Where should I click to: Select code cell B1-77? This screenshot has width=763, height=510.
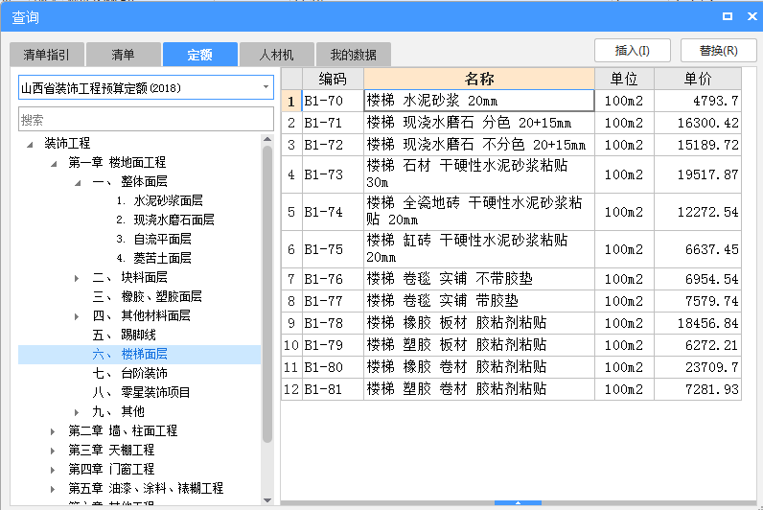click(x=333, y=301)
